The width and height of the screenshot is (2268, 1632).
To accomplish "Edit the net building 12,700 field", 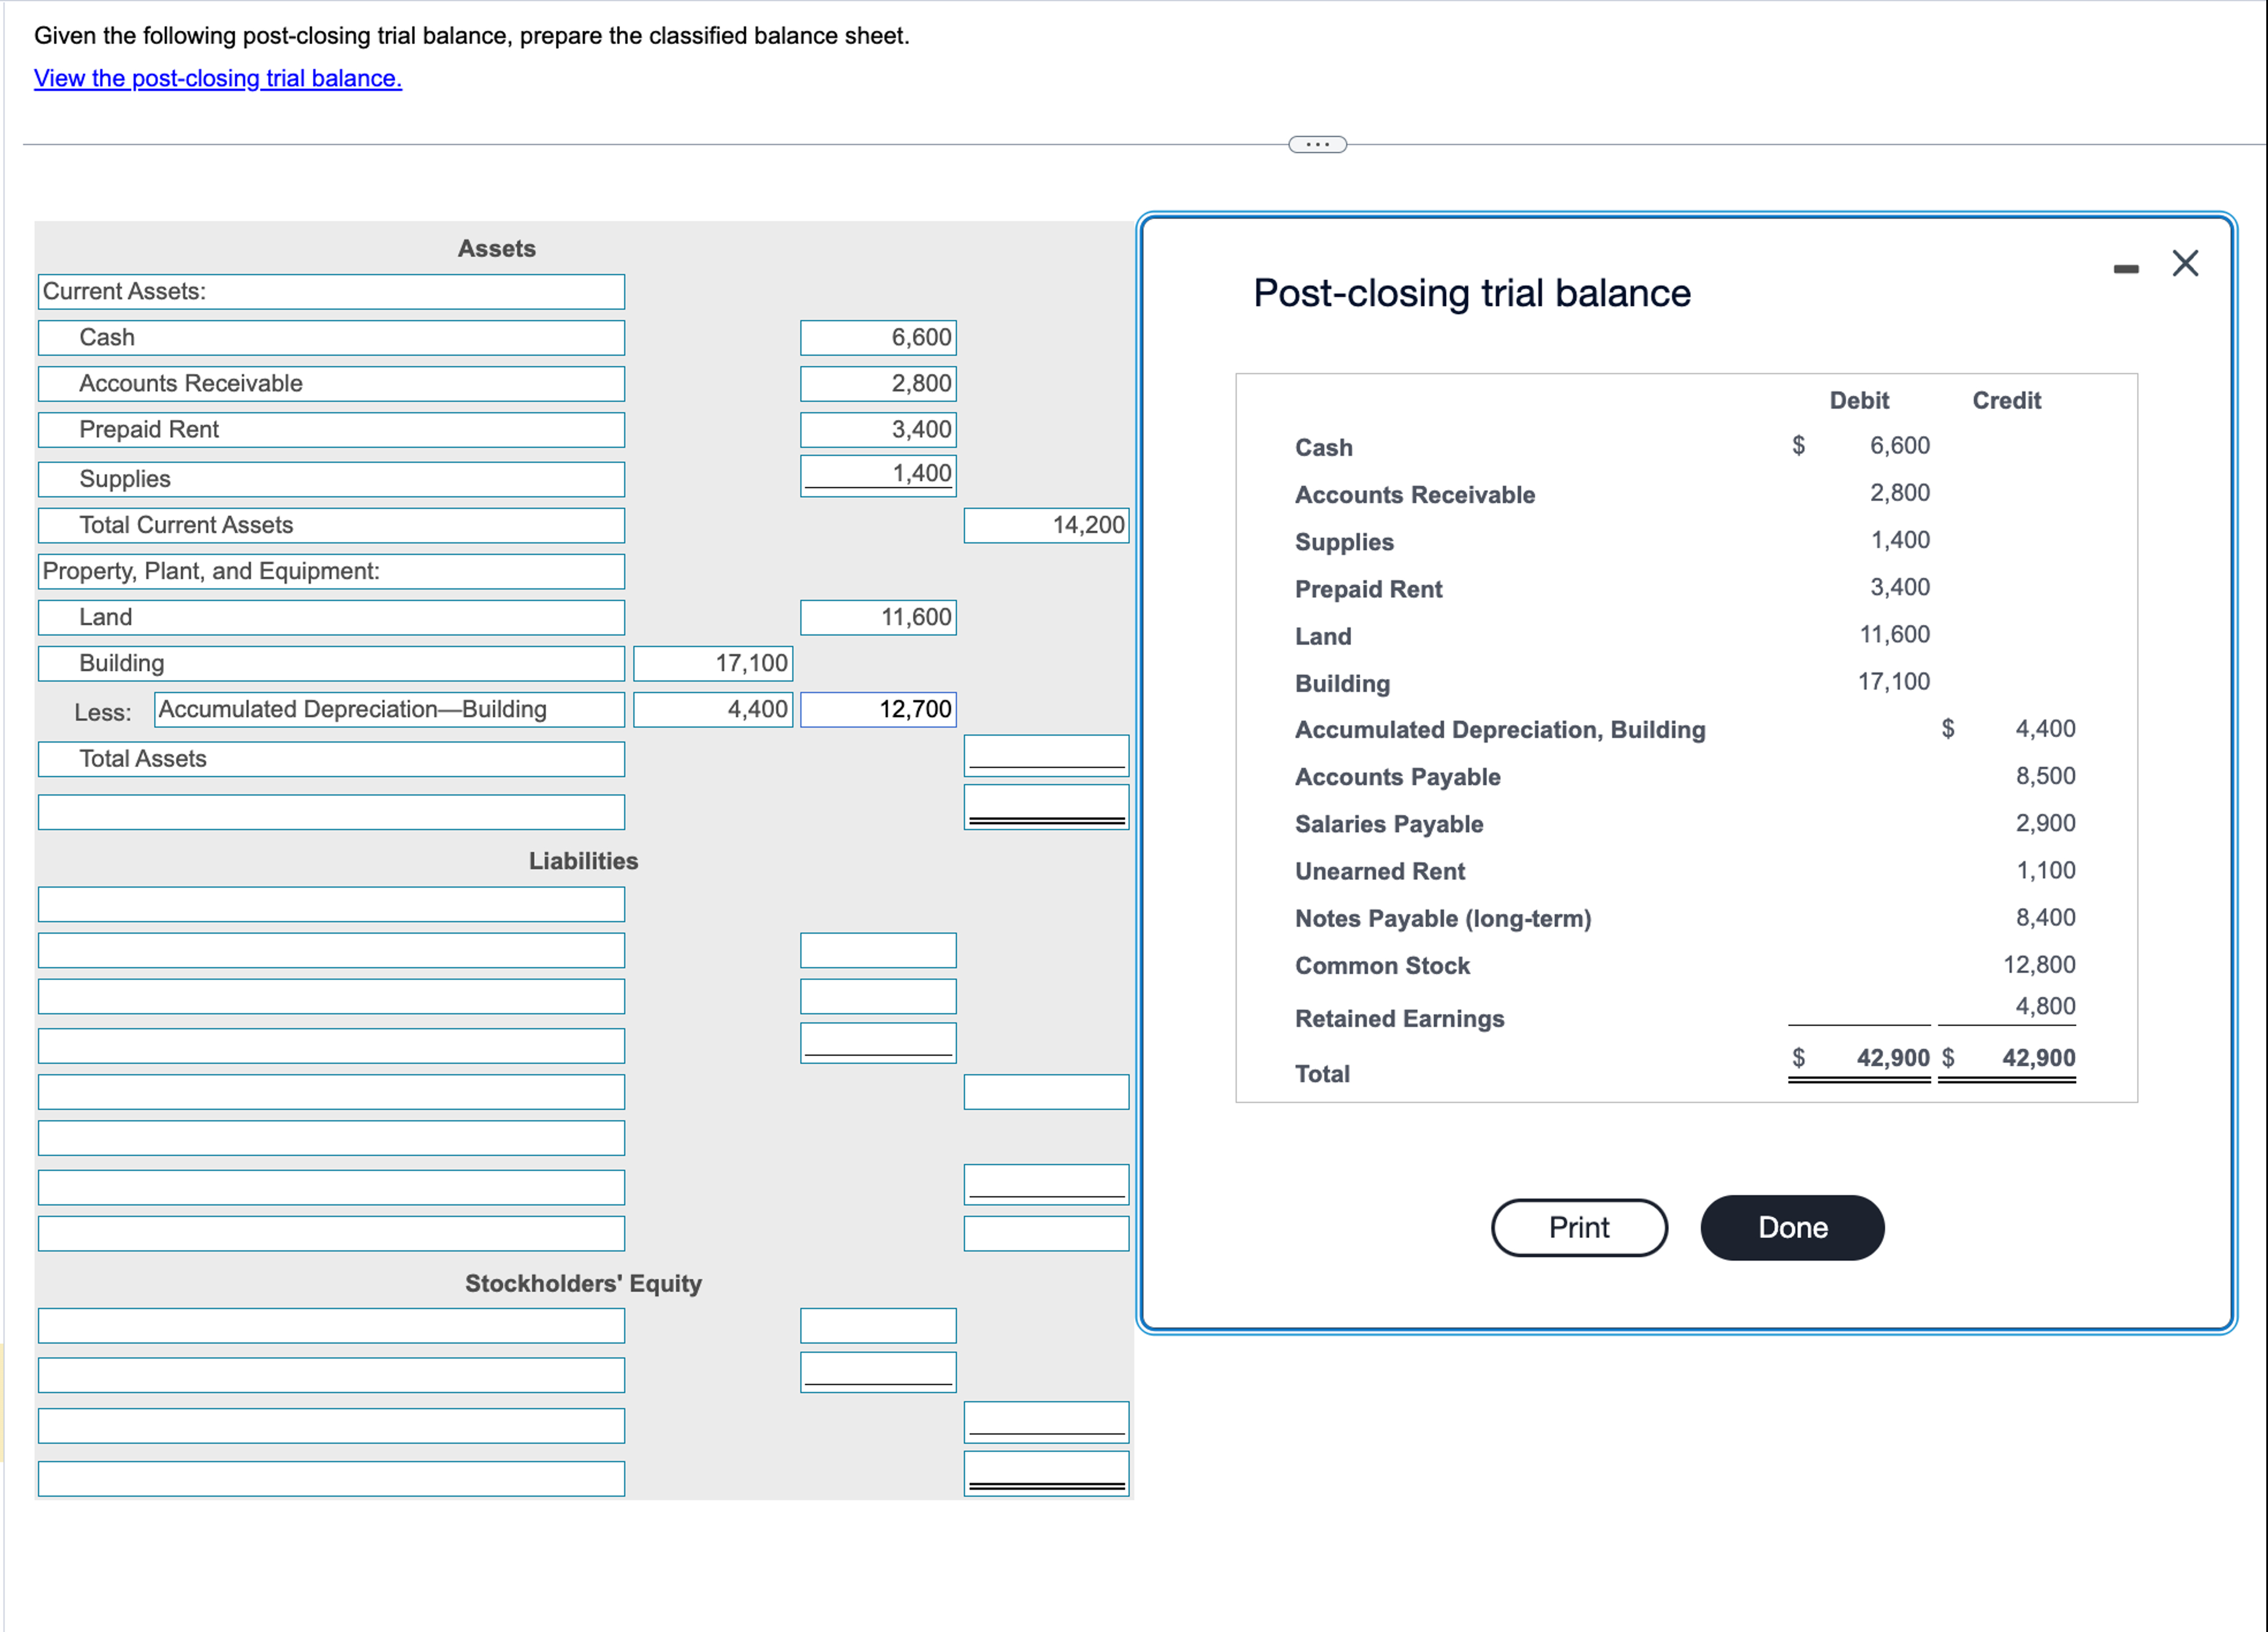I will point(878,709).
